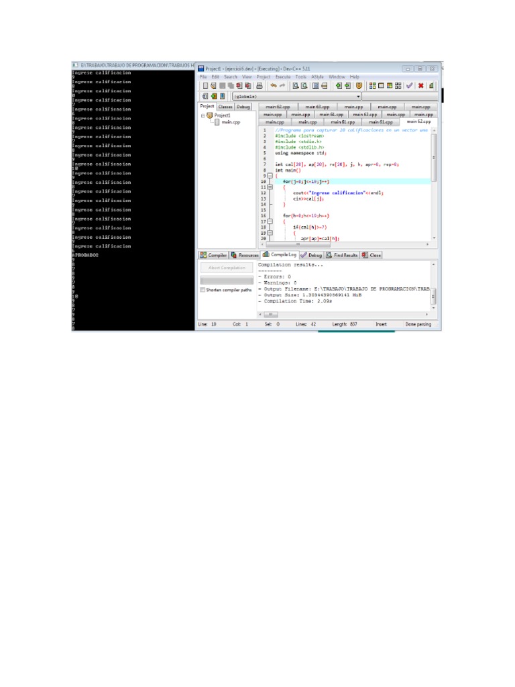Open the Window menu
The width and height of the screenshot is (515, 687).
click(x=337, y=76)
